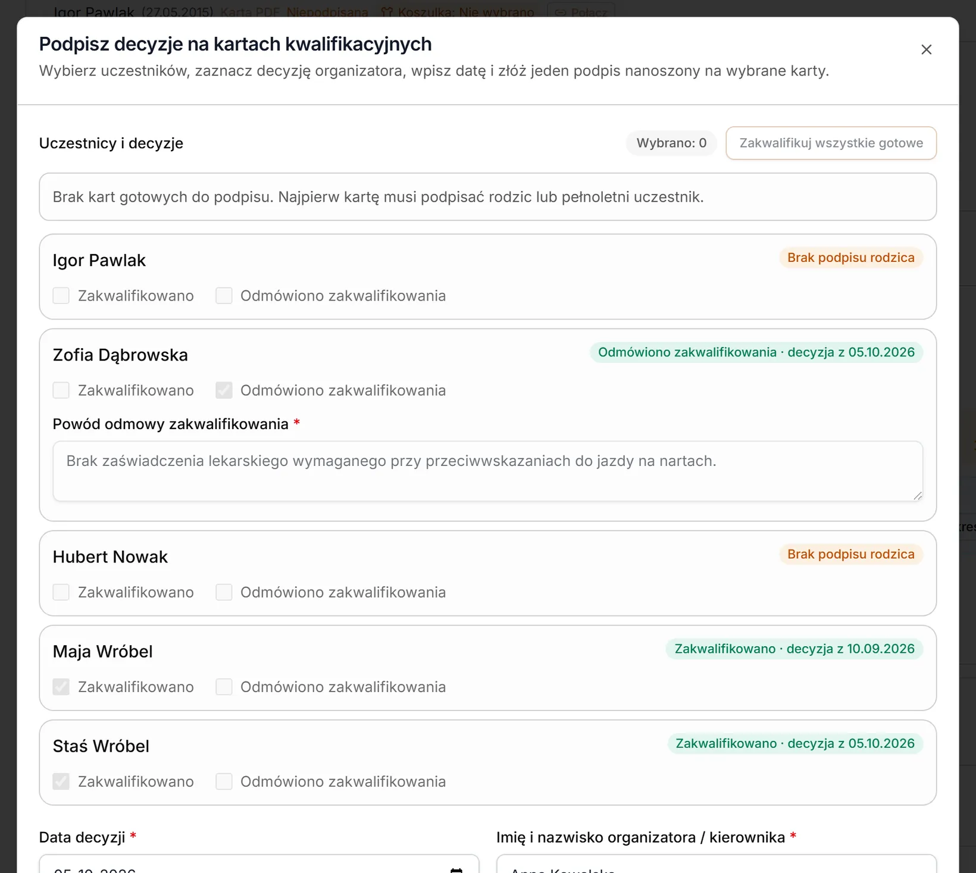976x873 pixels.
Task: Click the participant name Zofia Dąbrowska
Action: (120, 355)
